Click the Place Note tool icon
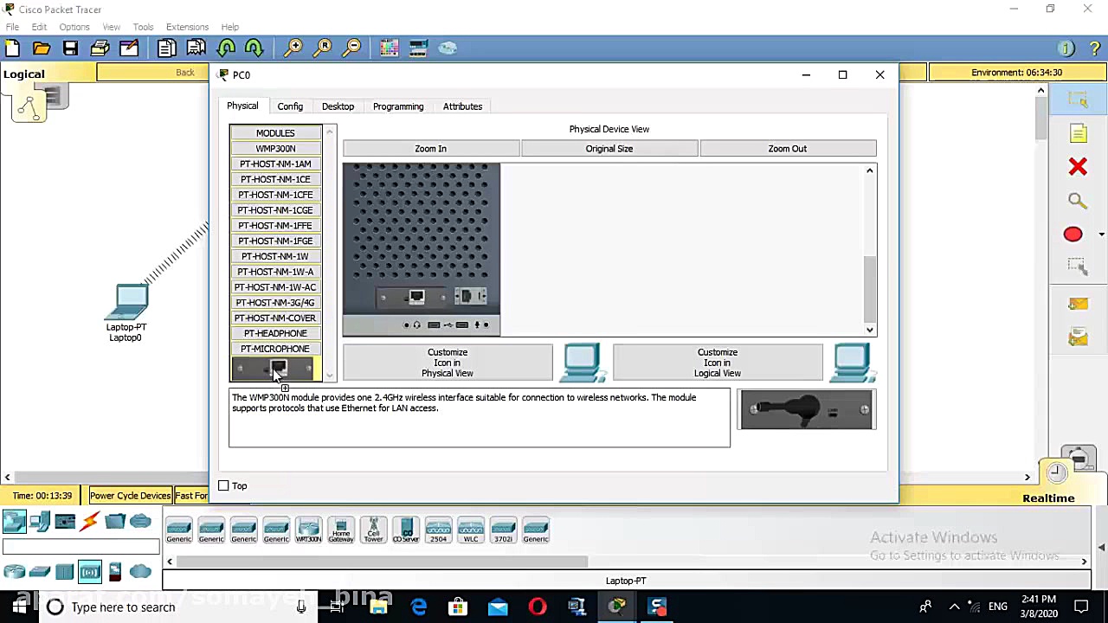The width and height of the screenshot is (1108, 623). (1078, 133)
